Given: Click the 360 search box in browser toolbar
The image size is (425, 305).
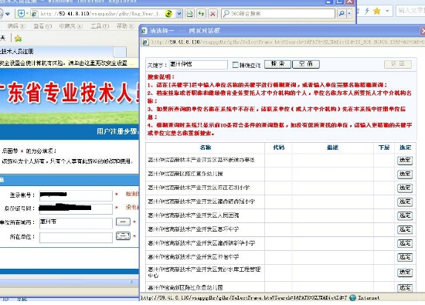Looking at the screenshot, I should click(278, 13).
